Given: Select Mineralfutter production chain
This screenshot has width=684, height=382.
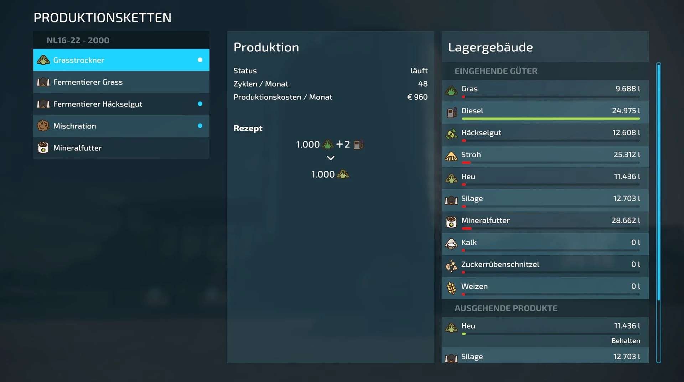Looking at the screenshot, I should coord(121,148).
